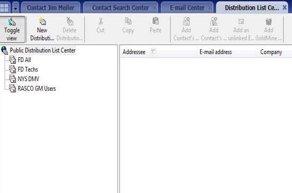Click the FD Techs list icon
The width and height of the screenshot is (292, 193).
(x=13, y=69)
